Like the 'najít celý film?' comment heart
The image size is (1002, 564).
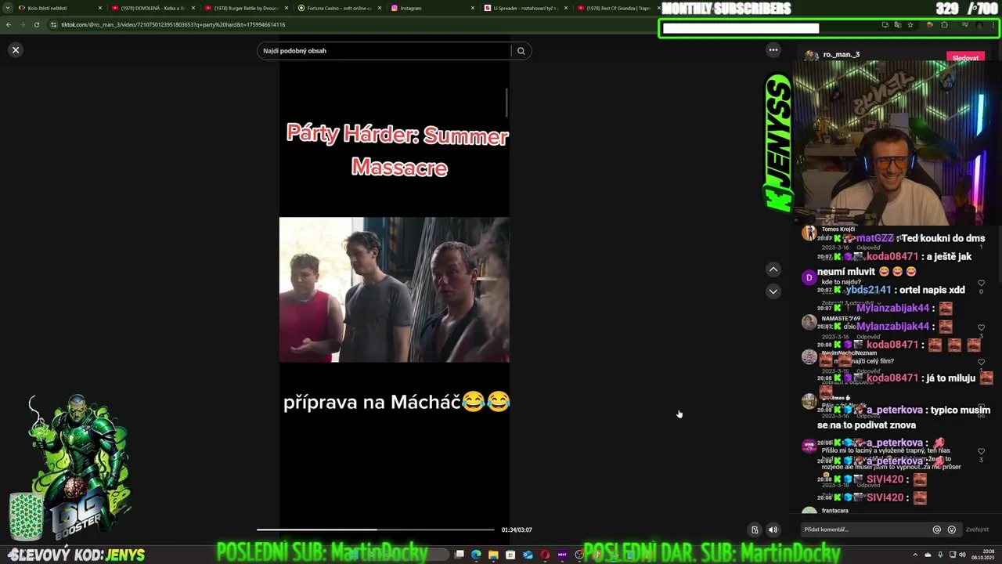coord(981,362)
